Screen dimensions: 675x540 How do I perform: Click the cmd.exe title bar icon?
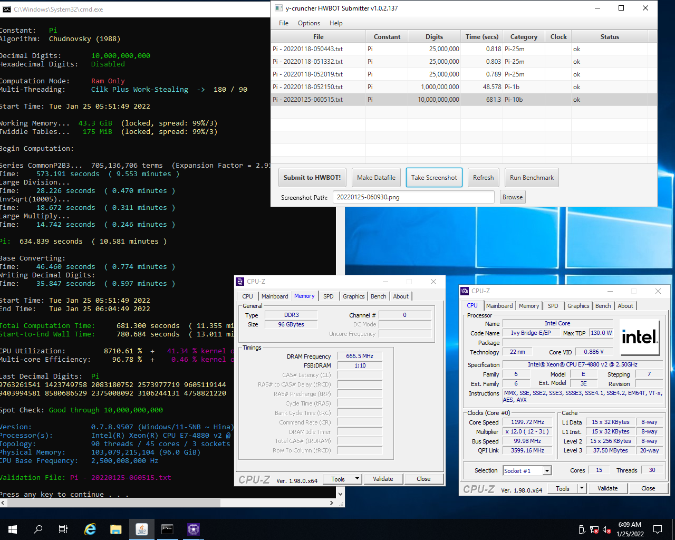pos(6,9)
